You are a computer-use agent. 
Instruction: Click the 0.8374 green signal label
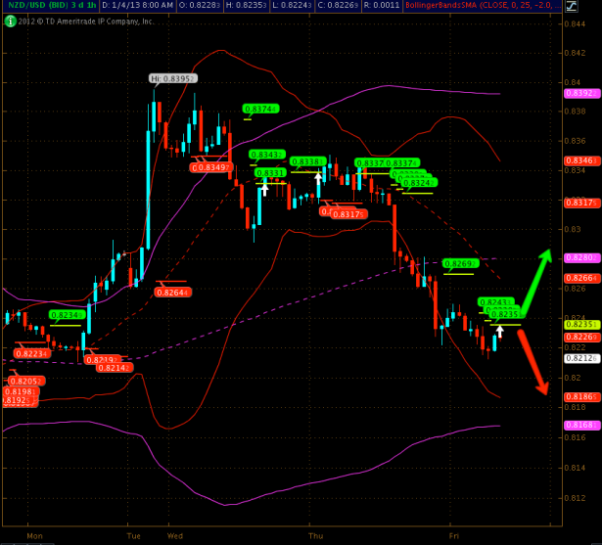(x=260, y=109)
